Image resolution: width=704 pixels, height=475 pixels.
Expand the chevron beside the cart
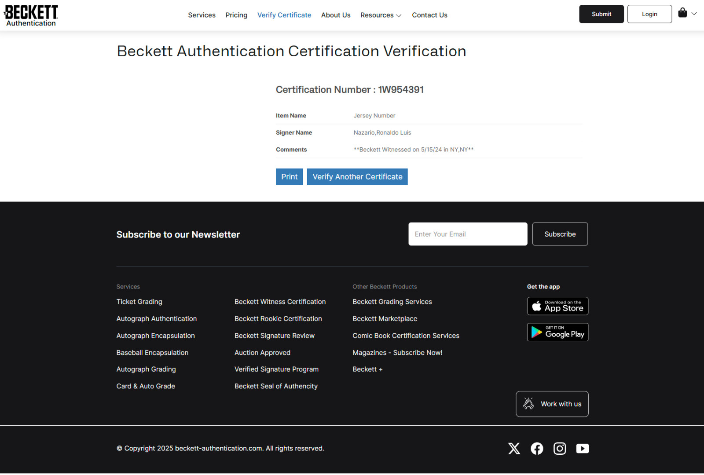(x=694, y=14)
